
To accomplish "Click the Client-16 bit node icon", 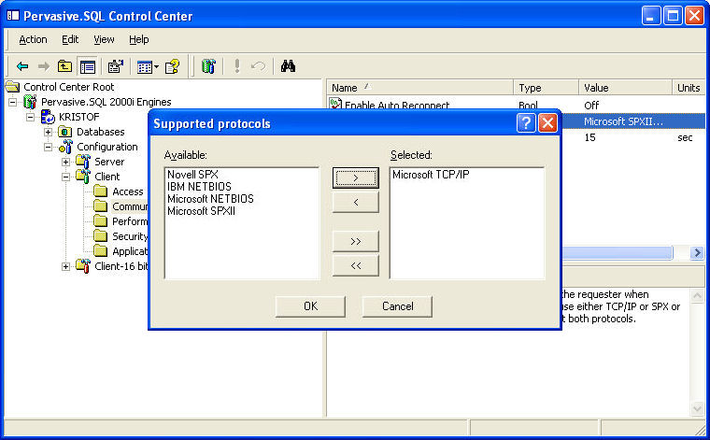I will coord(83,265).
